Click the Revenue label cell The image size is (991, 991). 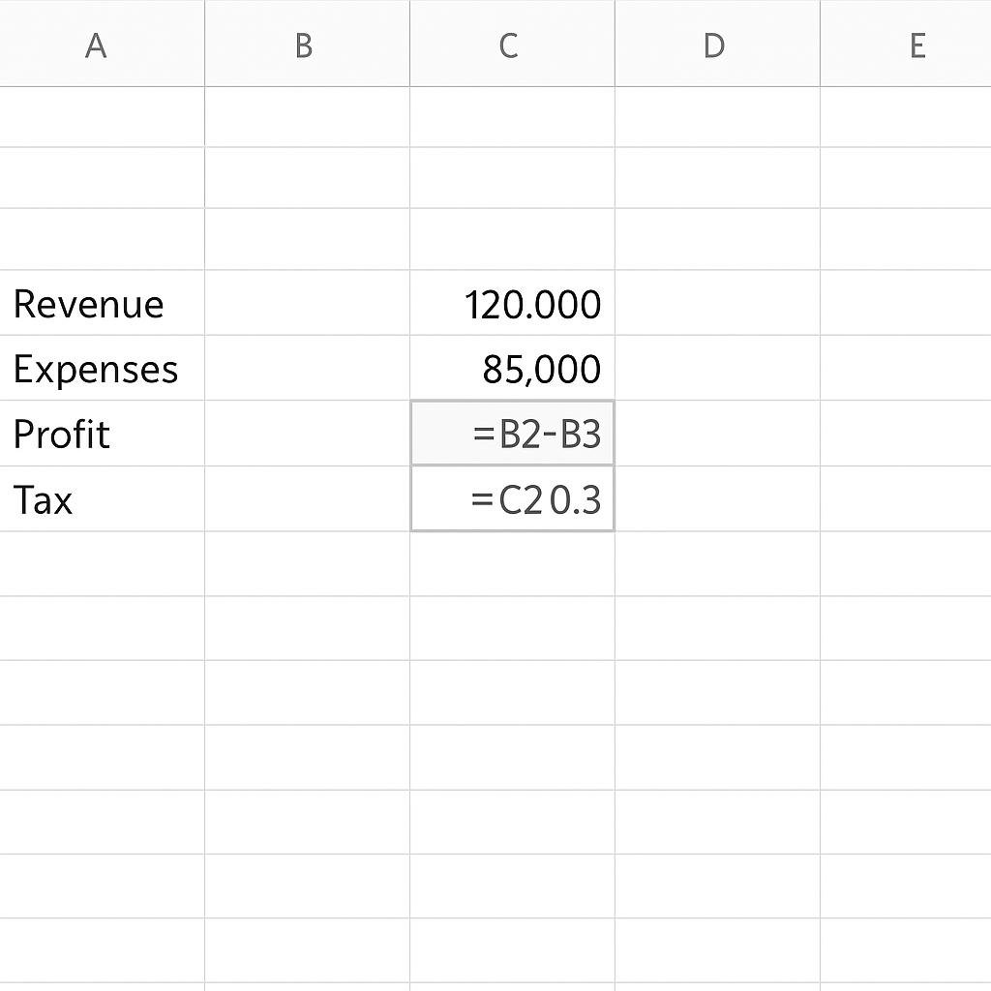point(102,303)
